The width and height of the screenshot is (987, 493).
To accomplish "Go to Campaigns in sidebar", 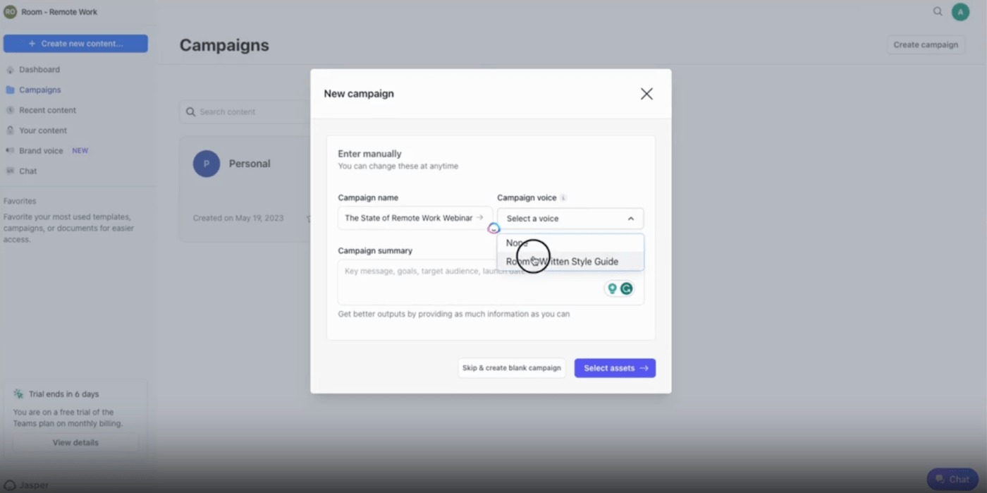I will [x=40, y=90].
